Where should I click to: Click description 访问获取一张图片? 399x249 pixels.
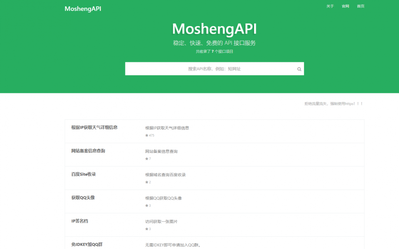(161, 221)
